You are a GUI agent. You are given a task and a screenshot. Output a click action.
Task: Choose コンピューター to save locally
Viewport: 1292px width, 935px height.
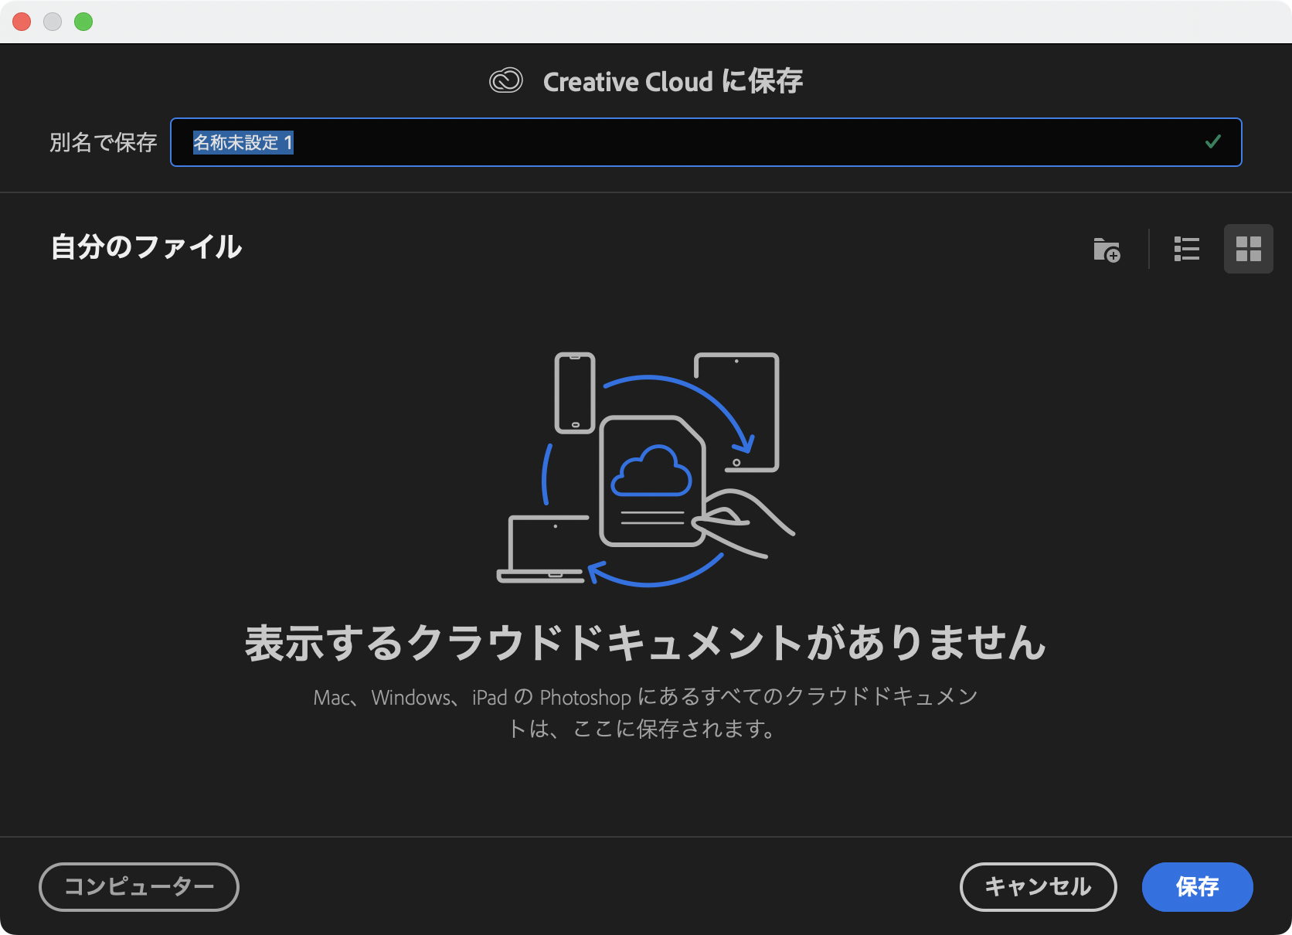point(139,887)
